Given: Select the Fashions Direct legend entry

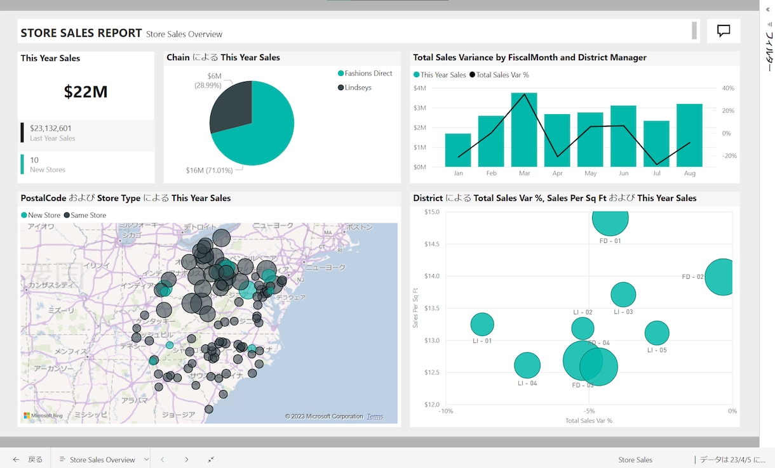Looking at the screenshot, I should 365,74.
